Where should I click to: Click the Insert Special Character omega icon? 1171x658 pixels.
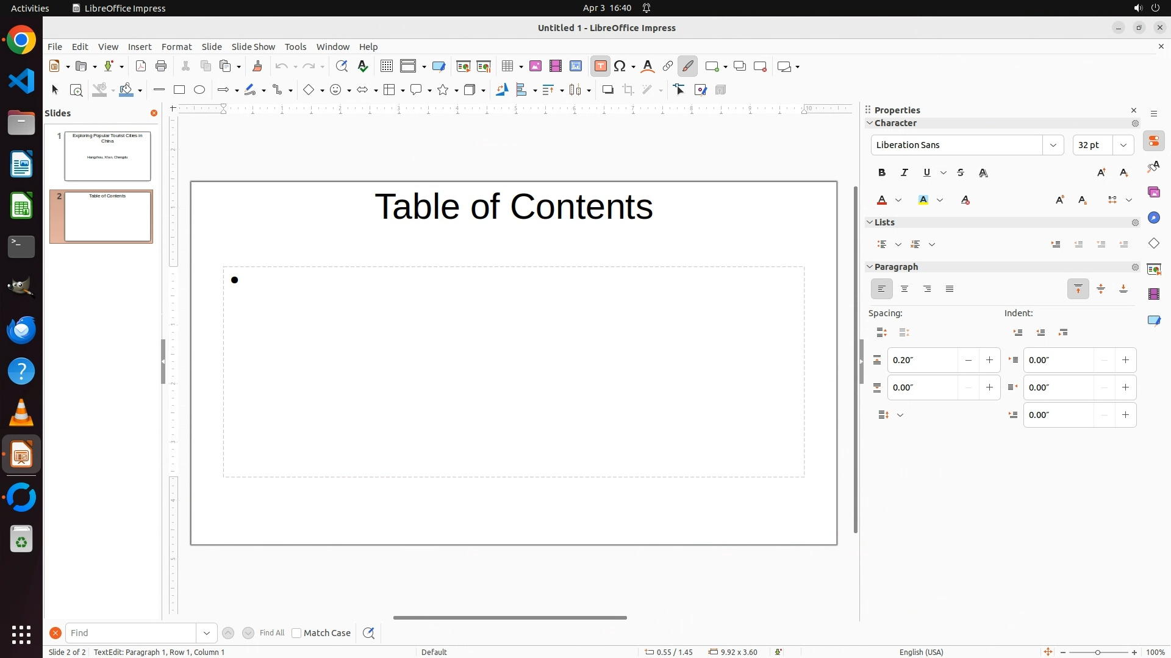coord(620,66)
